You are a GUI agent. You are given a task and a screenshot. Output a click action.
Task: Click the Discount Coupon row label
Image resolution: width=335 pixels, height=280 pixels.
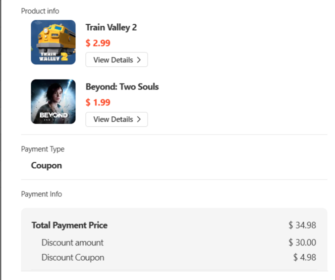[73, 257]
